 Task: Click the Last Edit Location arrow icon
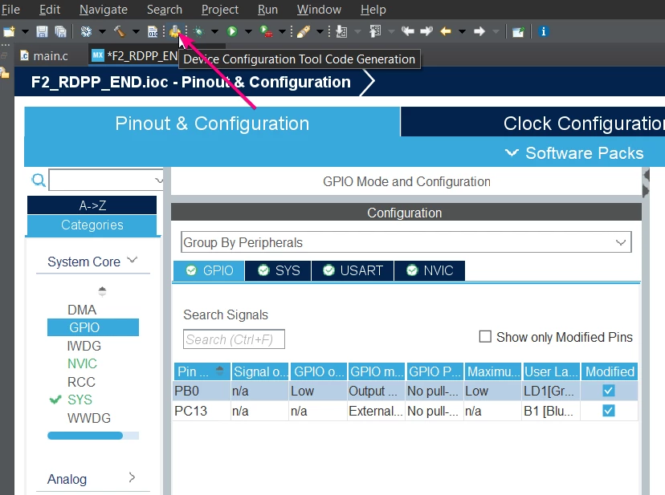tap(407, 31)
